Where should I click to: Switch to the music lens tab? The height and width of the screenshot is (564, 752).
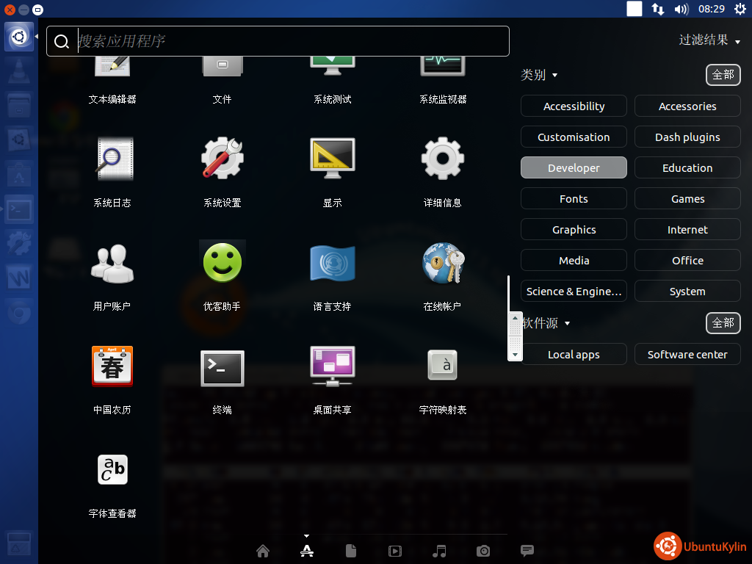[439, 551]
